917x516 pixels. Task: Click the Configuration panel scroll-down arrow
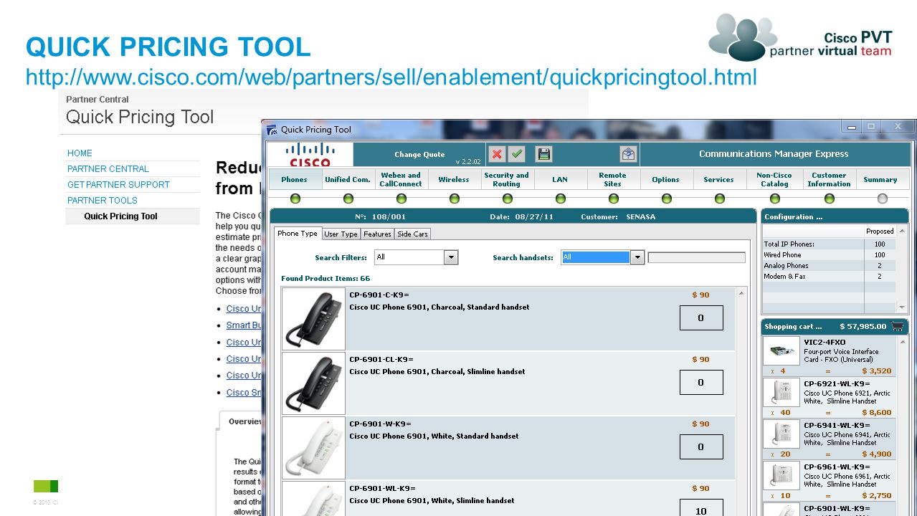pos(902,307)
